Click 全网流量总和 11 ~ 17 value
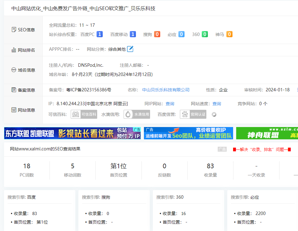The image size is (298, 231). pos(87,25)
